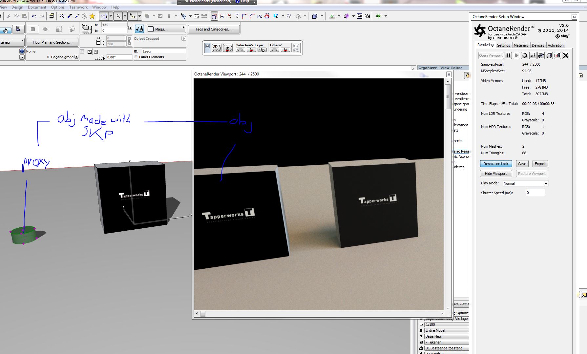Switch to the Activation tab in OctaneRender
The width and height of the screenshot is (587, 354).
point(556,45)
